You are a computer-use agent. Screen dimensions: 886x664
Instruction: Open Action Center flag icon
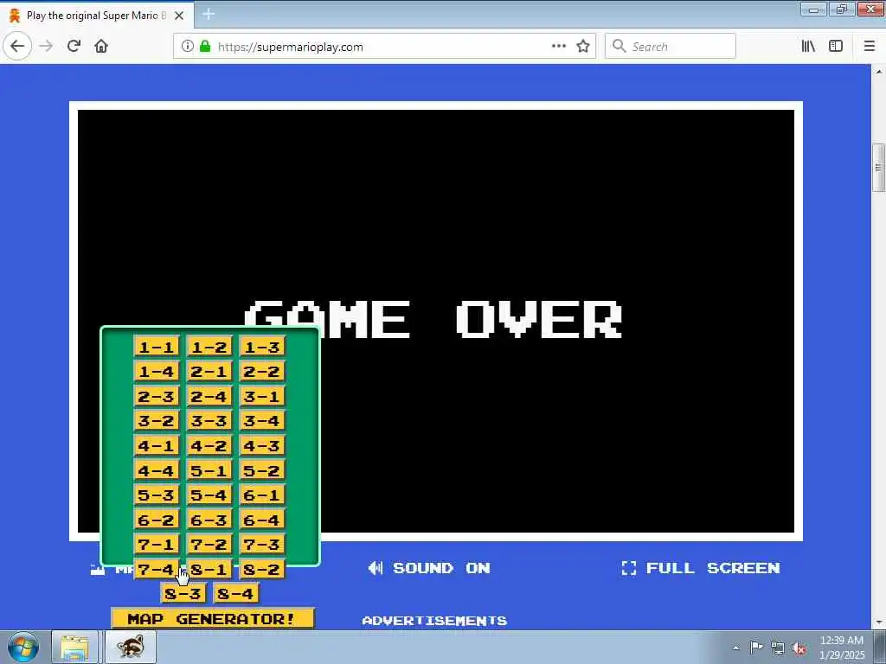[x=756, y=648]
